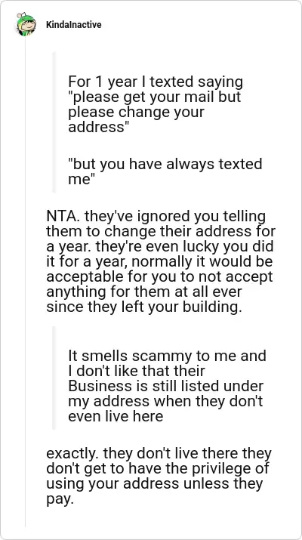
Task: Click the quote line "even live here"
Action: pyautogui.click(x=116, y=416)
